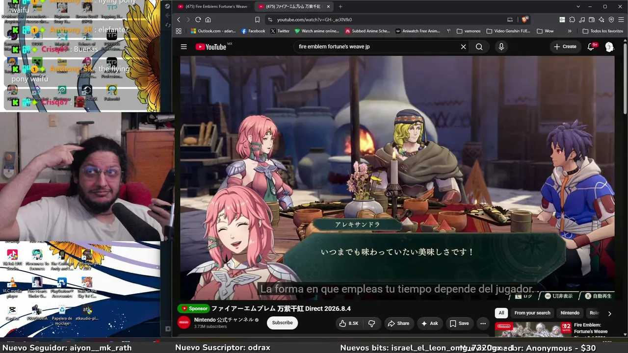
Task: Open a new browser tab
Action: [x=340, y=6]
